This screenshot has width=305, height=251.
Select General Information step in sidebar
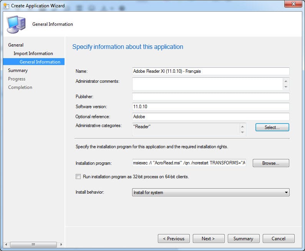(x=34, y=62)
